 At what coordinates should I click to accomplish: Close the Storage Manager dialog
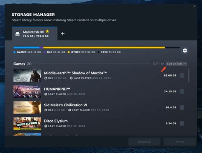coord(194,6)
